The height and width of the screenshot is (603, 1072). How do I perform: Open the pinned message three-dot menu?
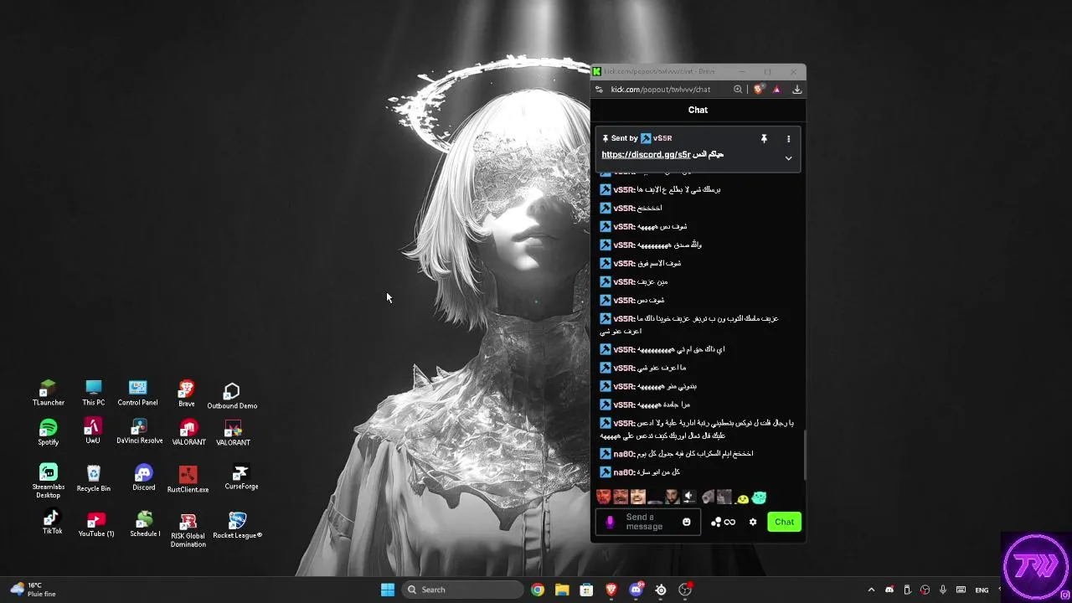(788, 138)
